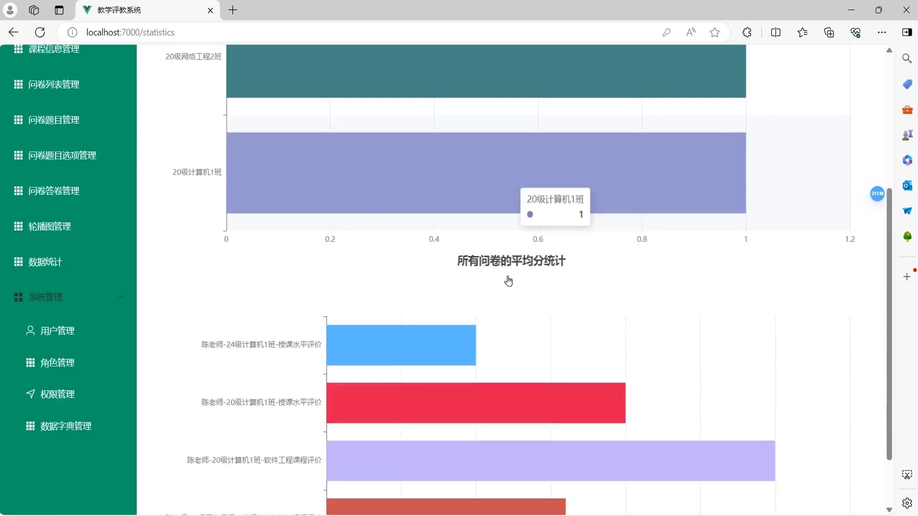918x516 pixels.
Task: Toggle the sidebar pane open or closed
Action: click(x=907, y=32)
